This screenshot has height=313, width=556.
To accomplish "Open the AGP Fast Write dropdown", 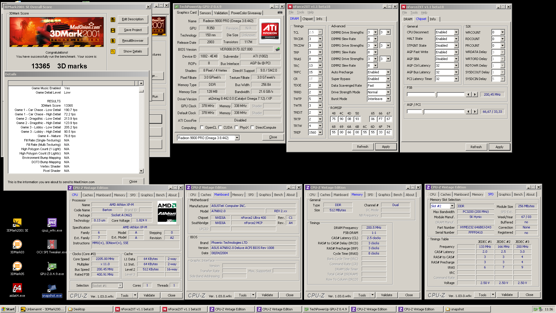I will coord(456,52).
